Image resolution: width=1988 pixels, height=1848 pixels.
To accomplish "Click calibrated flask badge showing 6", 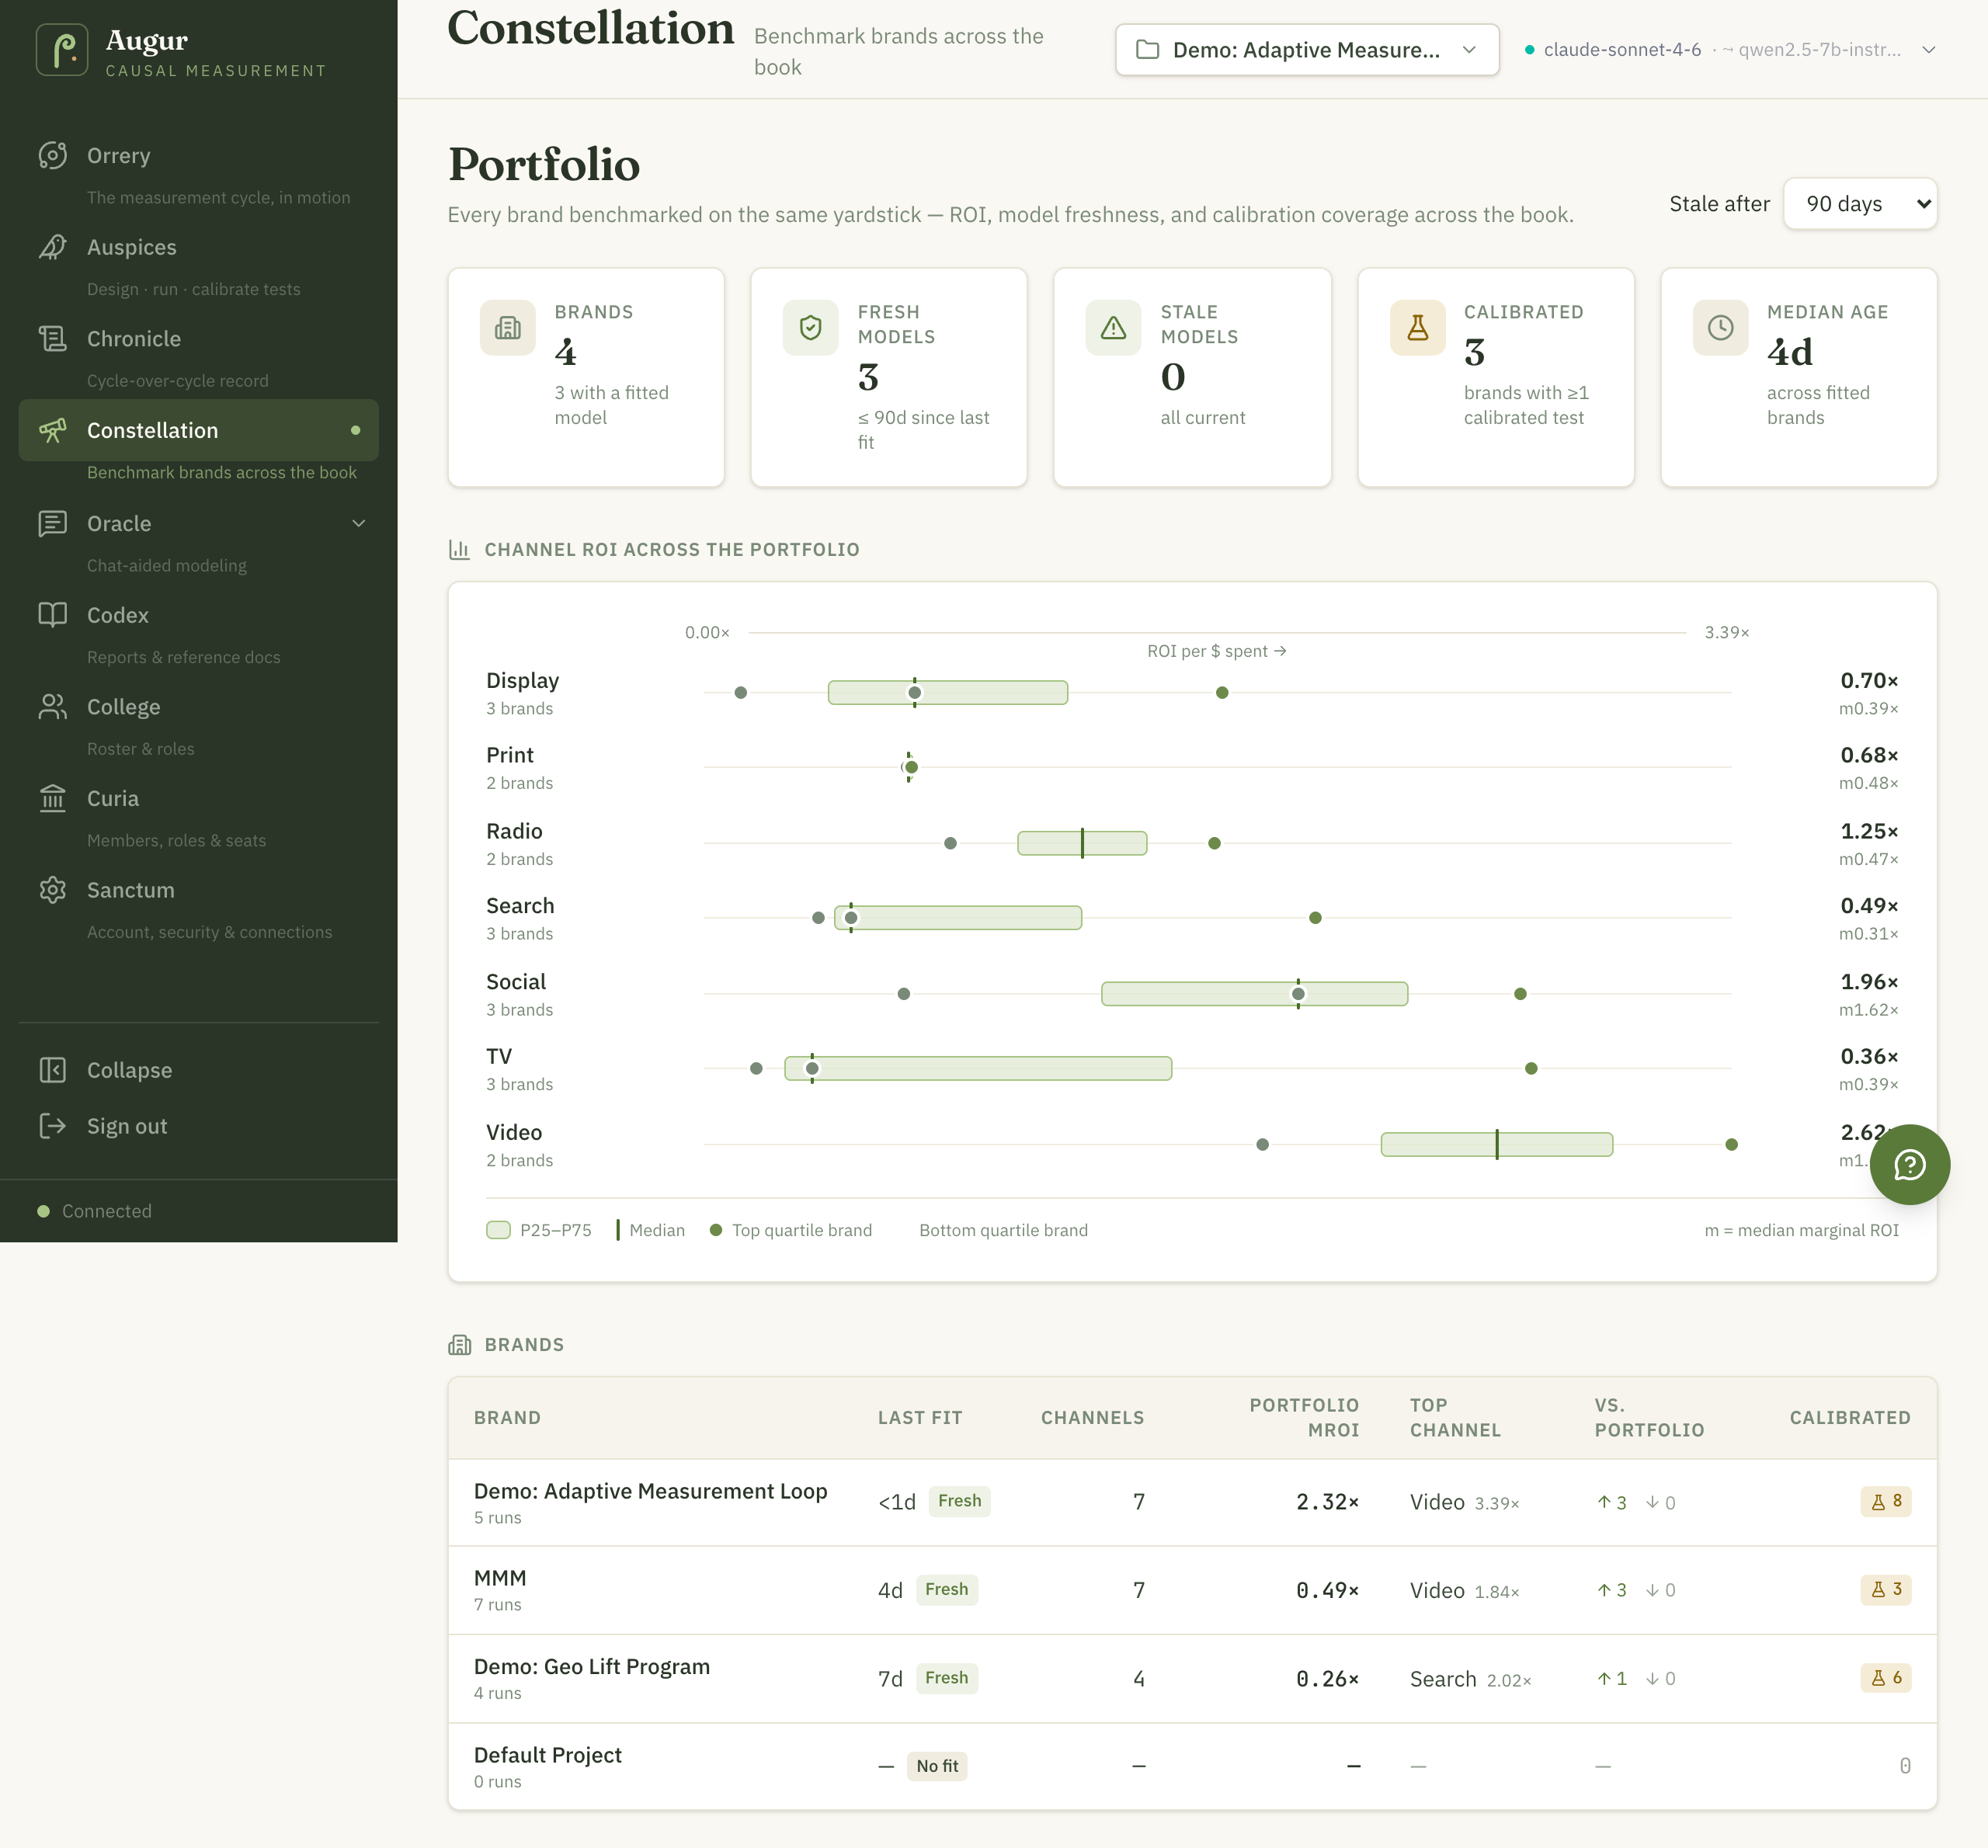I will pyautogui.click(x=1886, y=1678).
